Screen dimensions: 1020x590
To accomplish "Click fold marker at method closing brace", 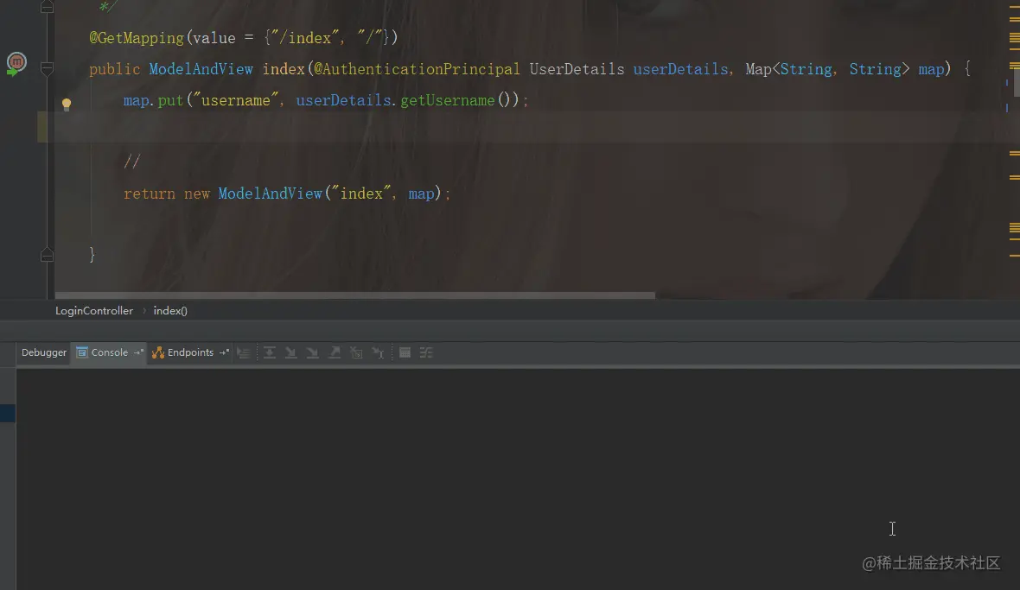I will (x=47, y=255).
